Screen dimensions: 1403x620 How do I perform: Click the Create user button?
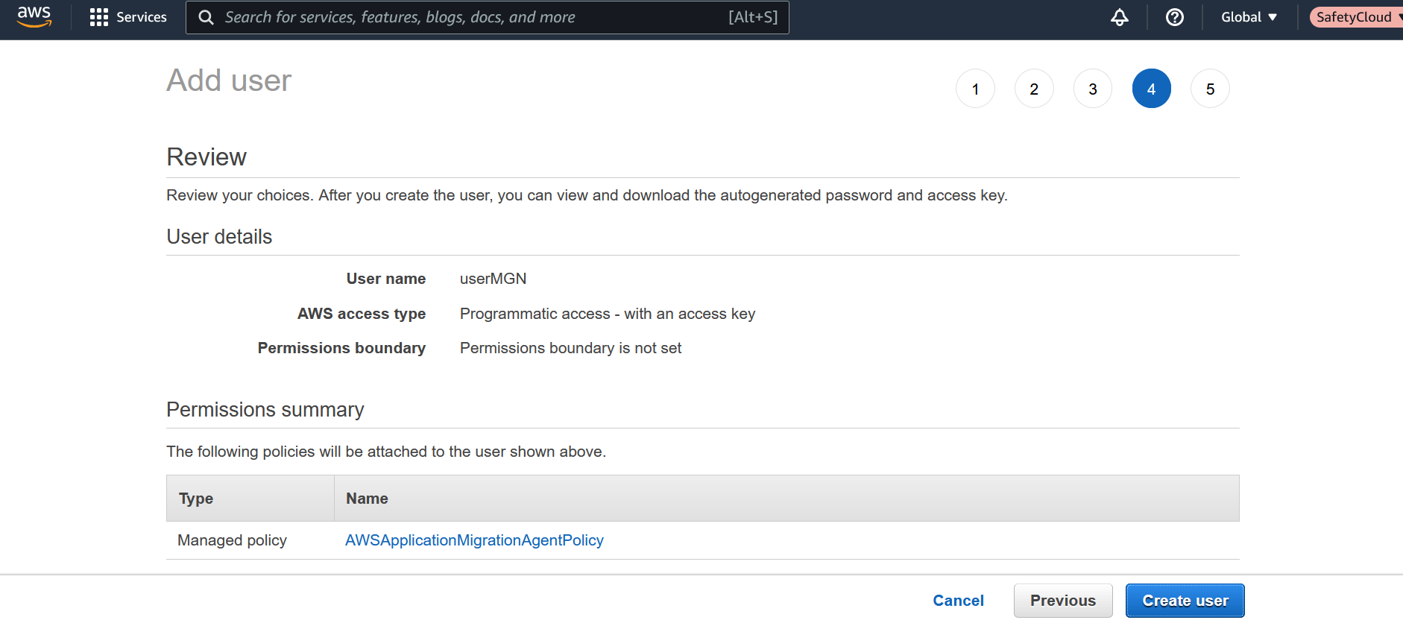click(1185, 601)
